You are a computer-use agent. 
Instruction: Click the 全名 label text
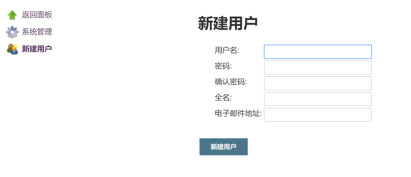pos(223,98)
